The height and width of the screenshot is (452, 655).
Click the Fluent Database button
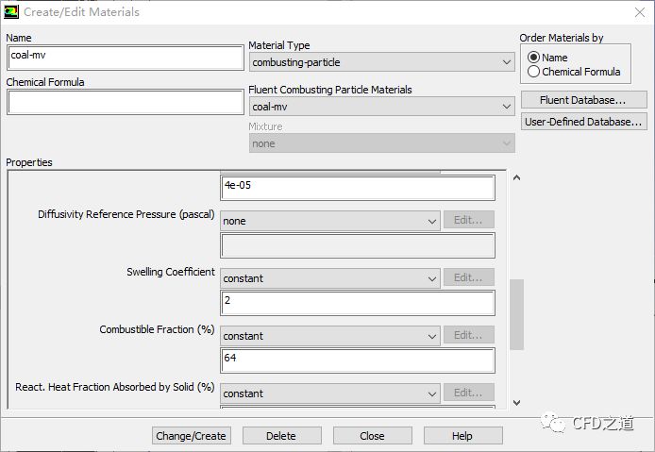[x=582, y=100]
